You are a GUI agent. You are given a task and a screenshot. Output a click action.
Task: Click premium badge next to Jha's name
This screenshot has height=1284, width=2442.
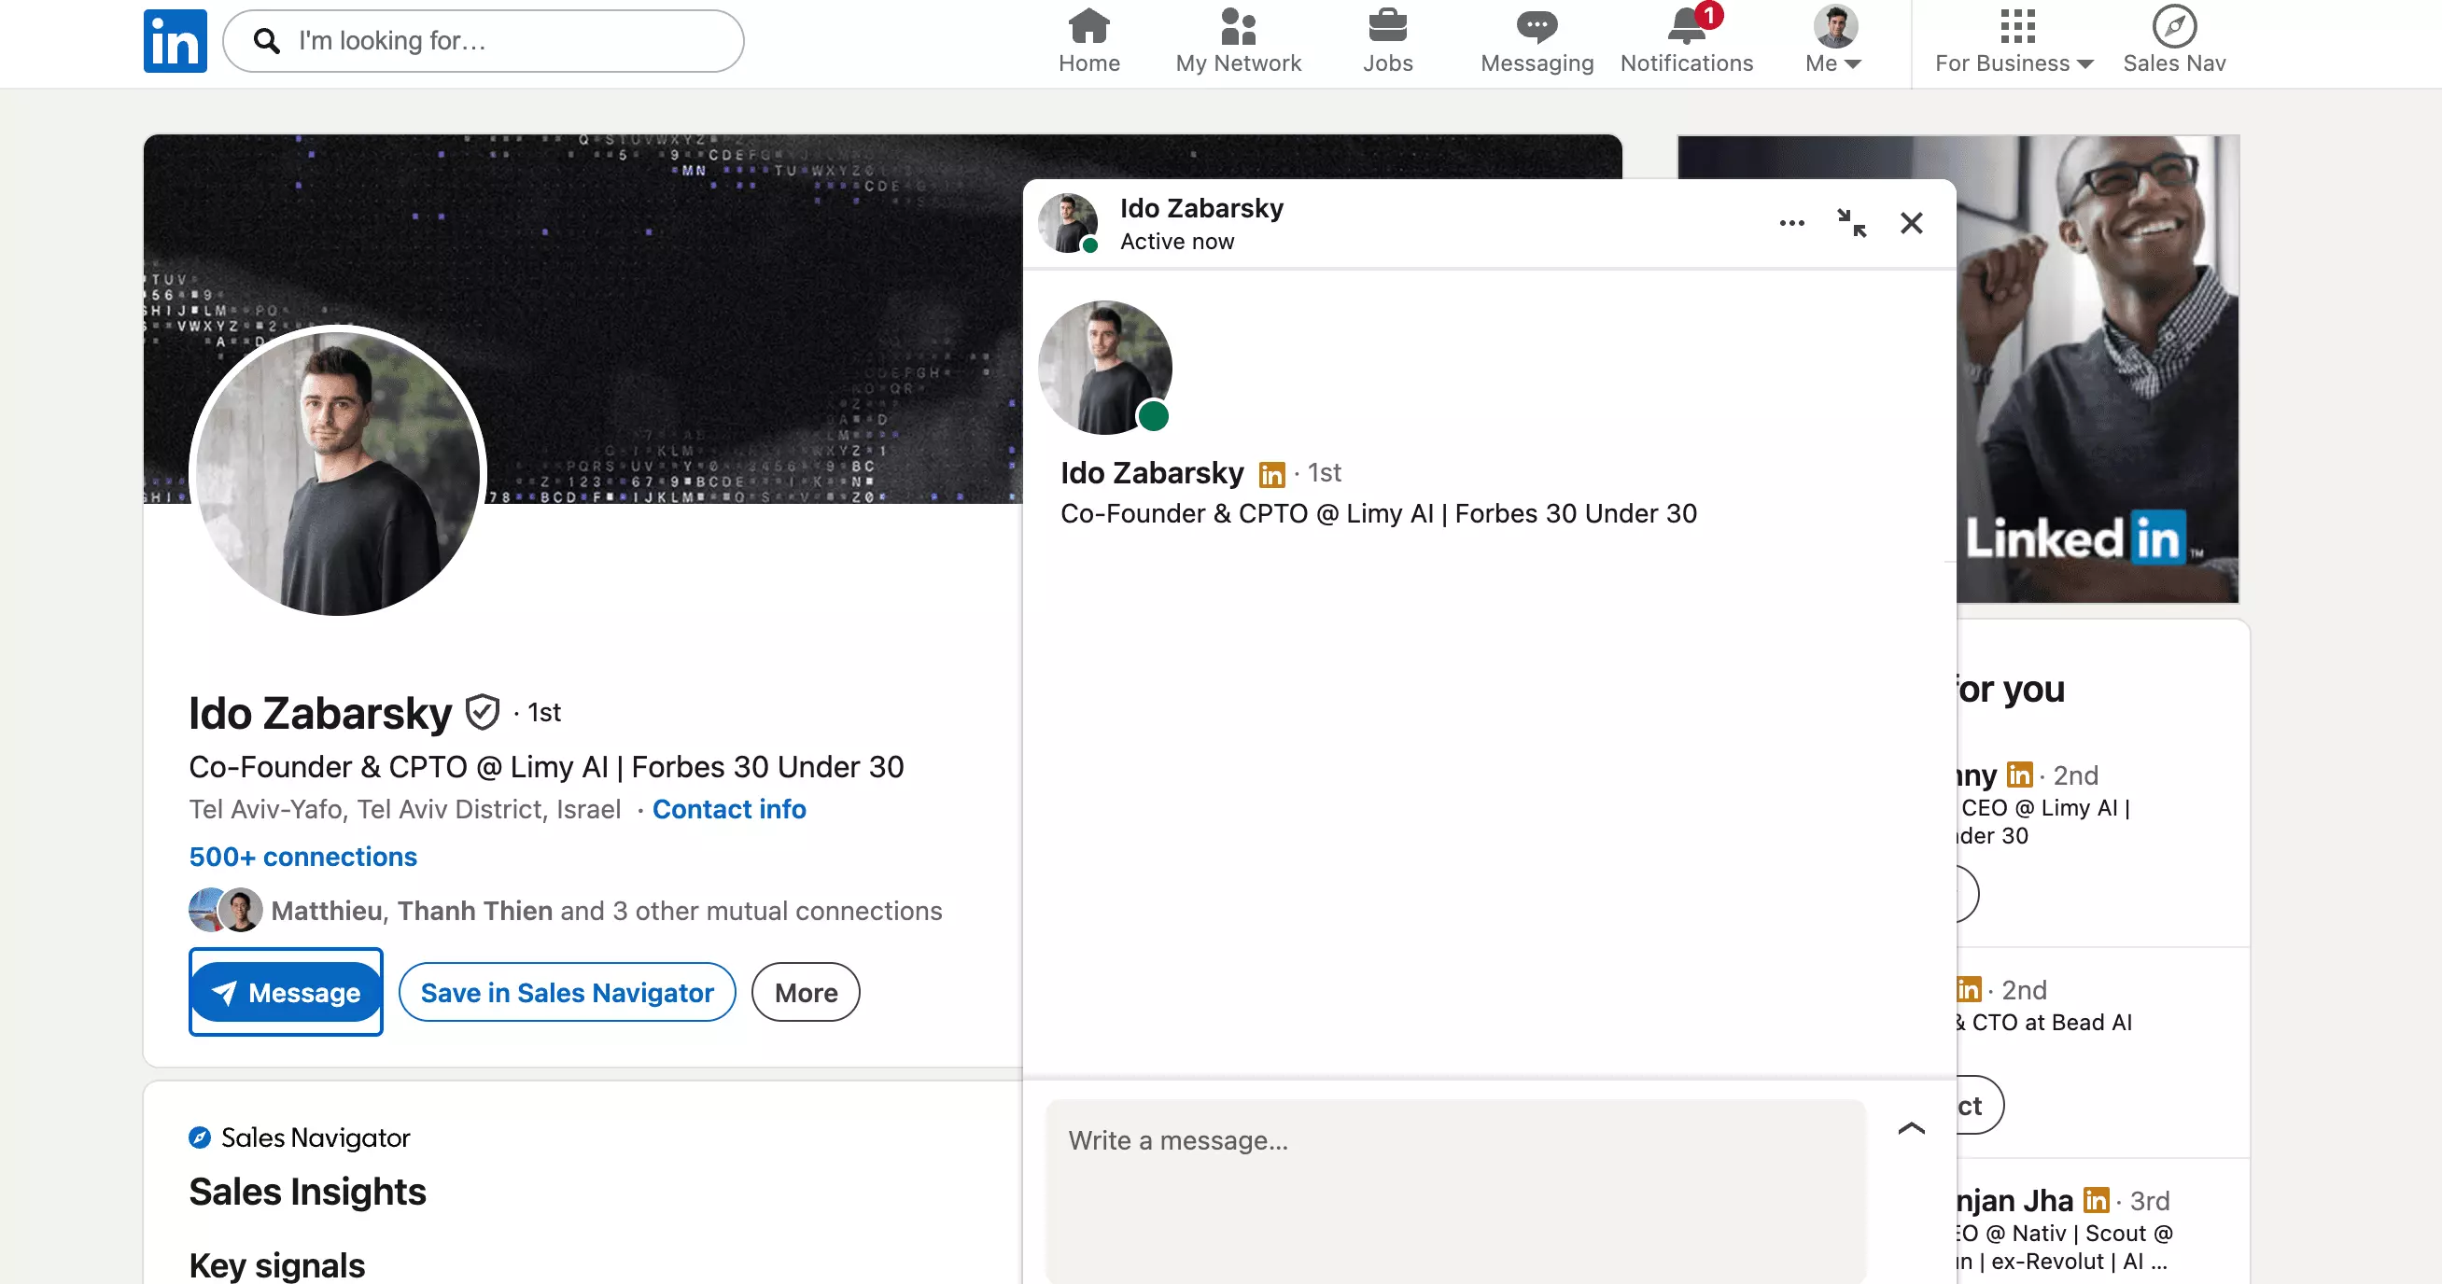point(2096,1201)
